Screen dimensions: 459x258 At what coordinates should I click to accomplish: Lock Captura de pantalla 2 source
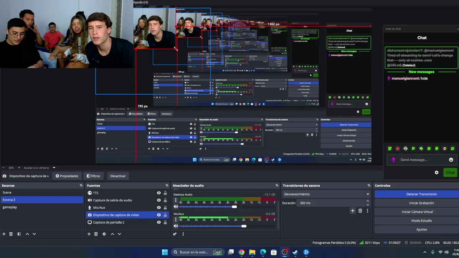pos(165,222)
